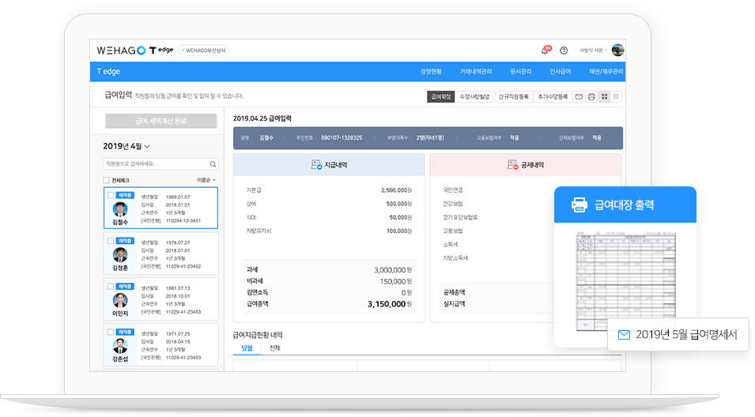Switch to the 전체 tab

[x=274, y=348]
